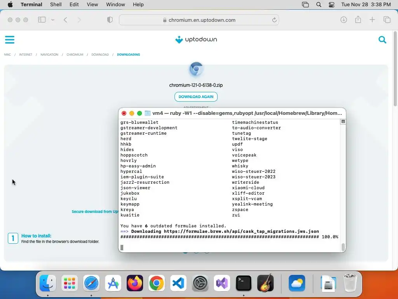Image resolution: width=398 pixels, height=299 pixels.
Task: Open Control Center in menu bar
Action: (332, 5)
